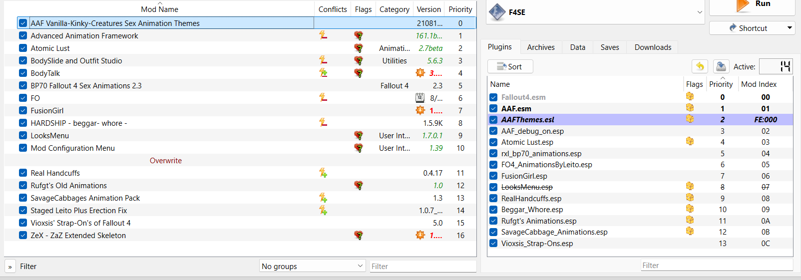
Task: Click the version warning icon for FusionGirl
Action: click(420, 110)
